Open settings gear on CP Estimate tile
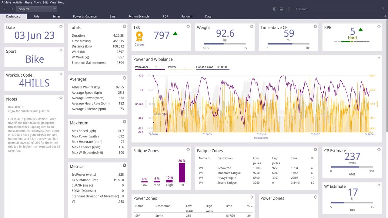 pyautogui.click(x=379, y=150)
